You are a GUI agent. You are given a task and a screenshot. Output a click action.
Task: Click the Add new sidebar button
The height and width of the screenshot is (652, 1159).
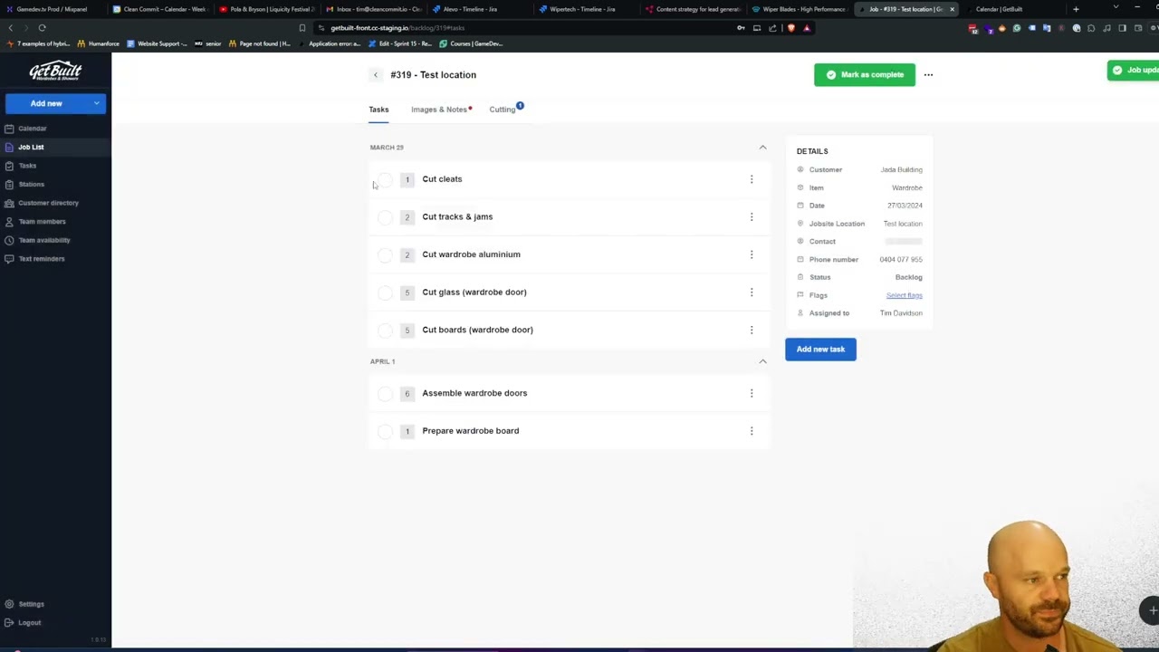pos(46,103)
